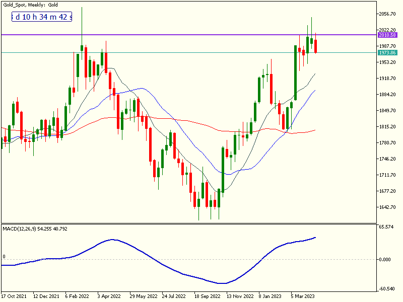The width and height of the screenshot is (403, 302).
Task: Click the latest red candle at chart's right edge
Action: 316,45
